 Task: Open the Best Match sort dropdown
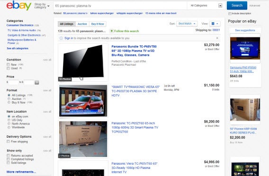(187, 24)
